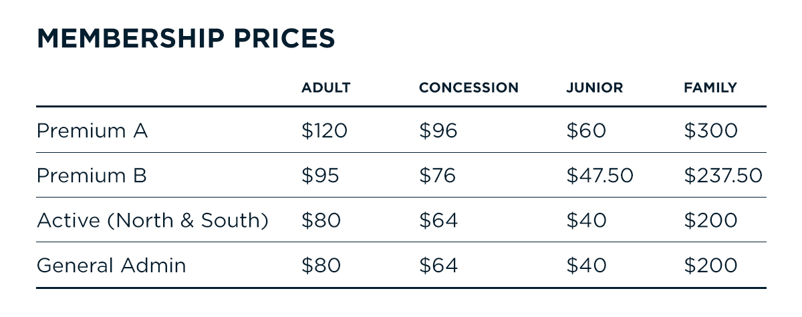Select the Premium B junior price $47.50

pyautogui.click(x=599, y=176)
